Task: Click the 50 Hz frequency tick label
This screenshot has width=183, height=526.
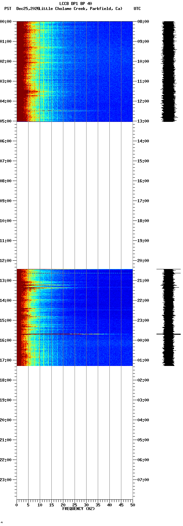Action: [133, 505]
